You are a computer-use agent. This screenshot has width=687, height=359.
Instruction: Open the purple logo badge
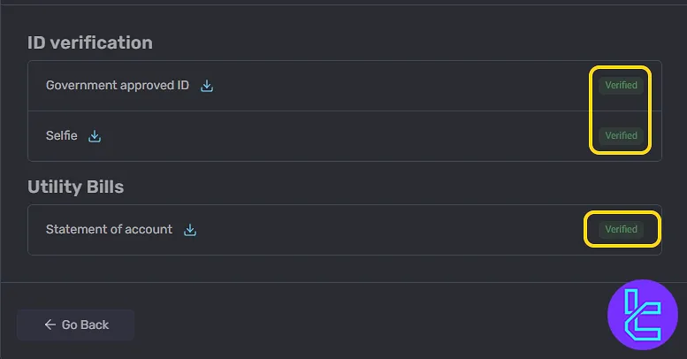[643, 315]
